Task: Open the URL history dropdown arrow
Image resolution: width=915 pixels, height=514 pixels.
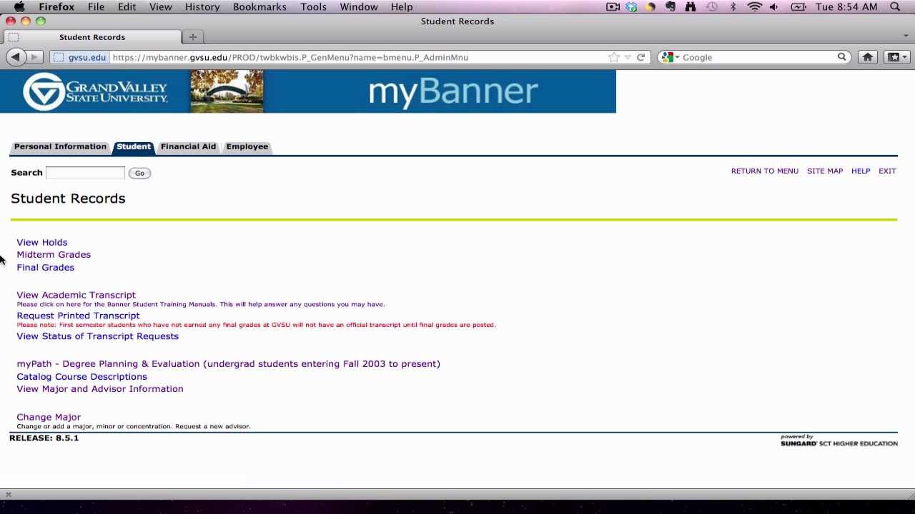Action: tap(628, 57)
